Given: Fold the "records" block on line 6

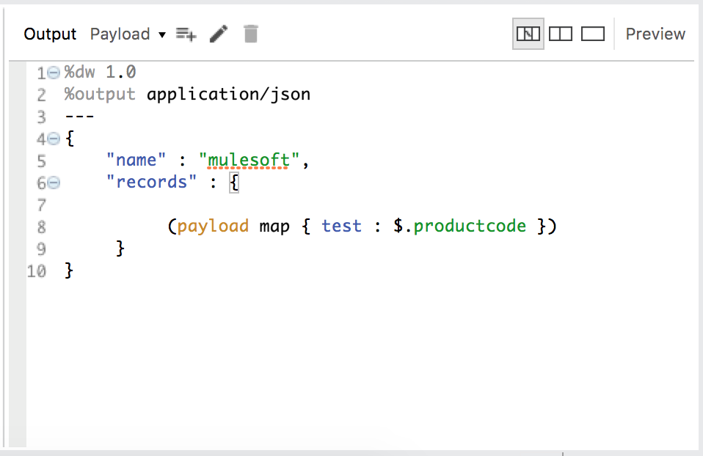Looking at the screenshot, I should pos(54,183).
